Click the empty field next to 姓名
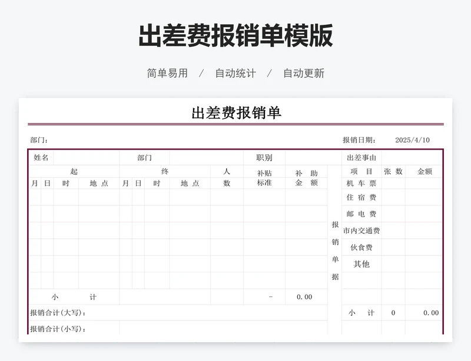This screenshot has height=361, width=471. (87, 157)
